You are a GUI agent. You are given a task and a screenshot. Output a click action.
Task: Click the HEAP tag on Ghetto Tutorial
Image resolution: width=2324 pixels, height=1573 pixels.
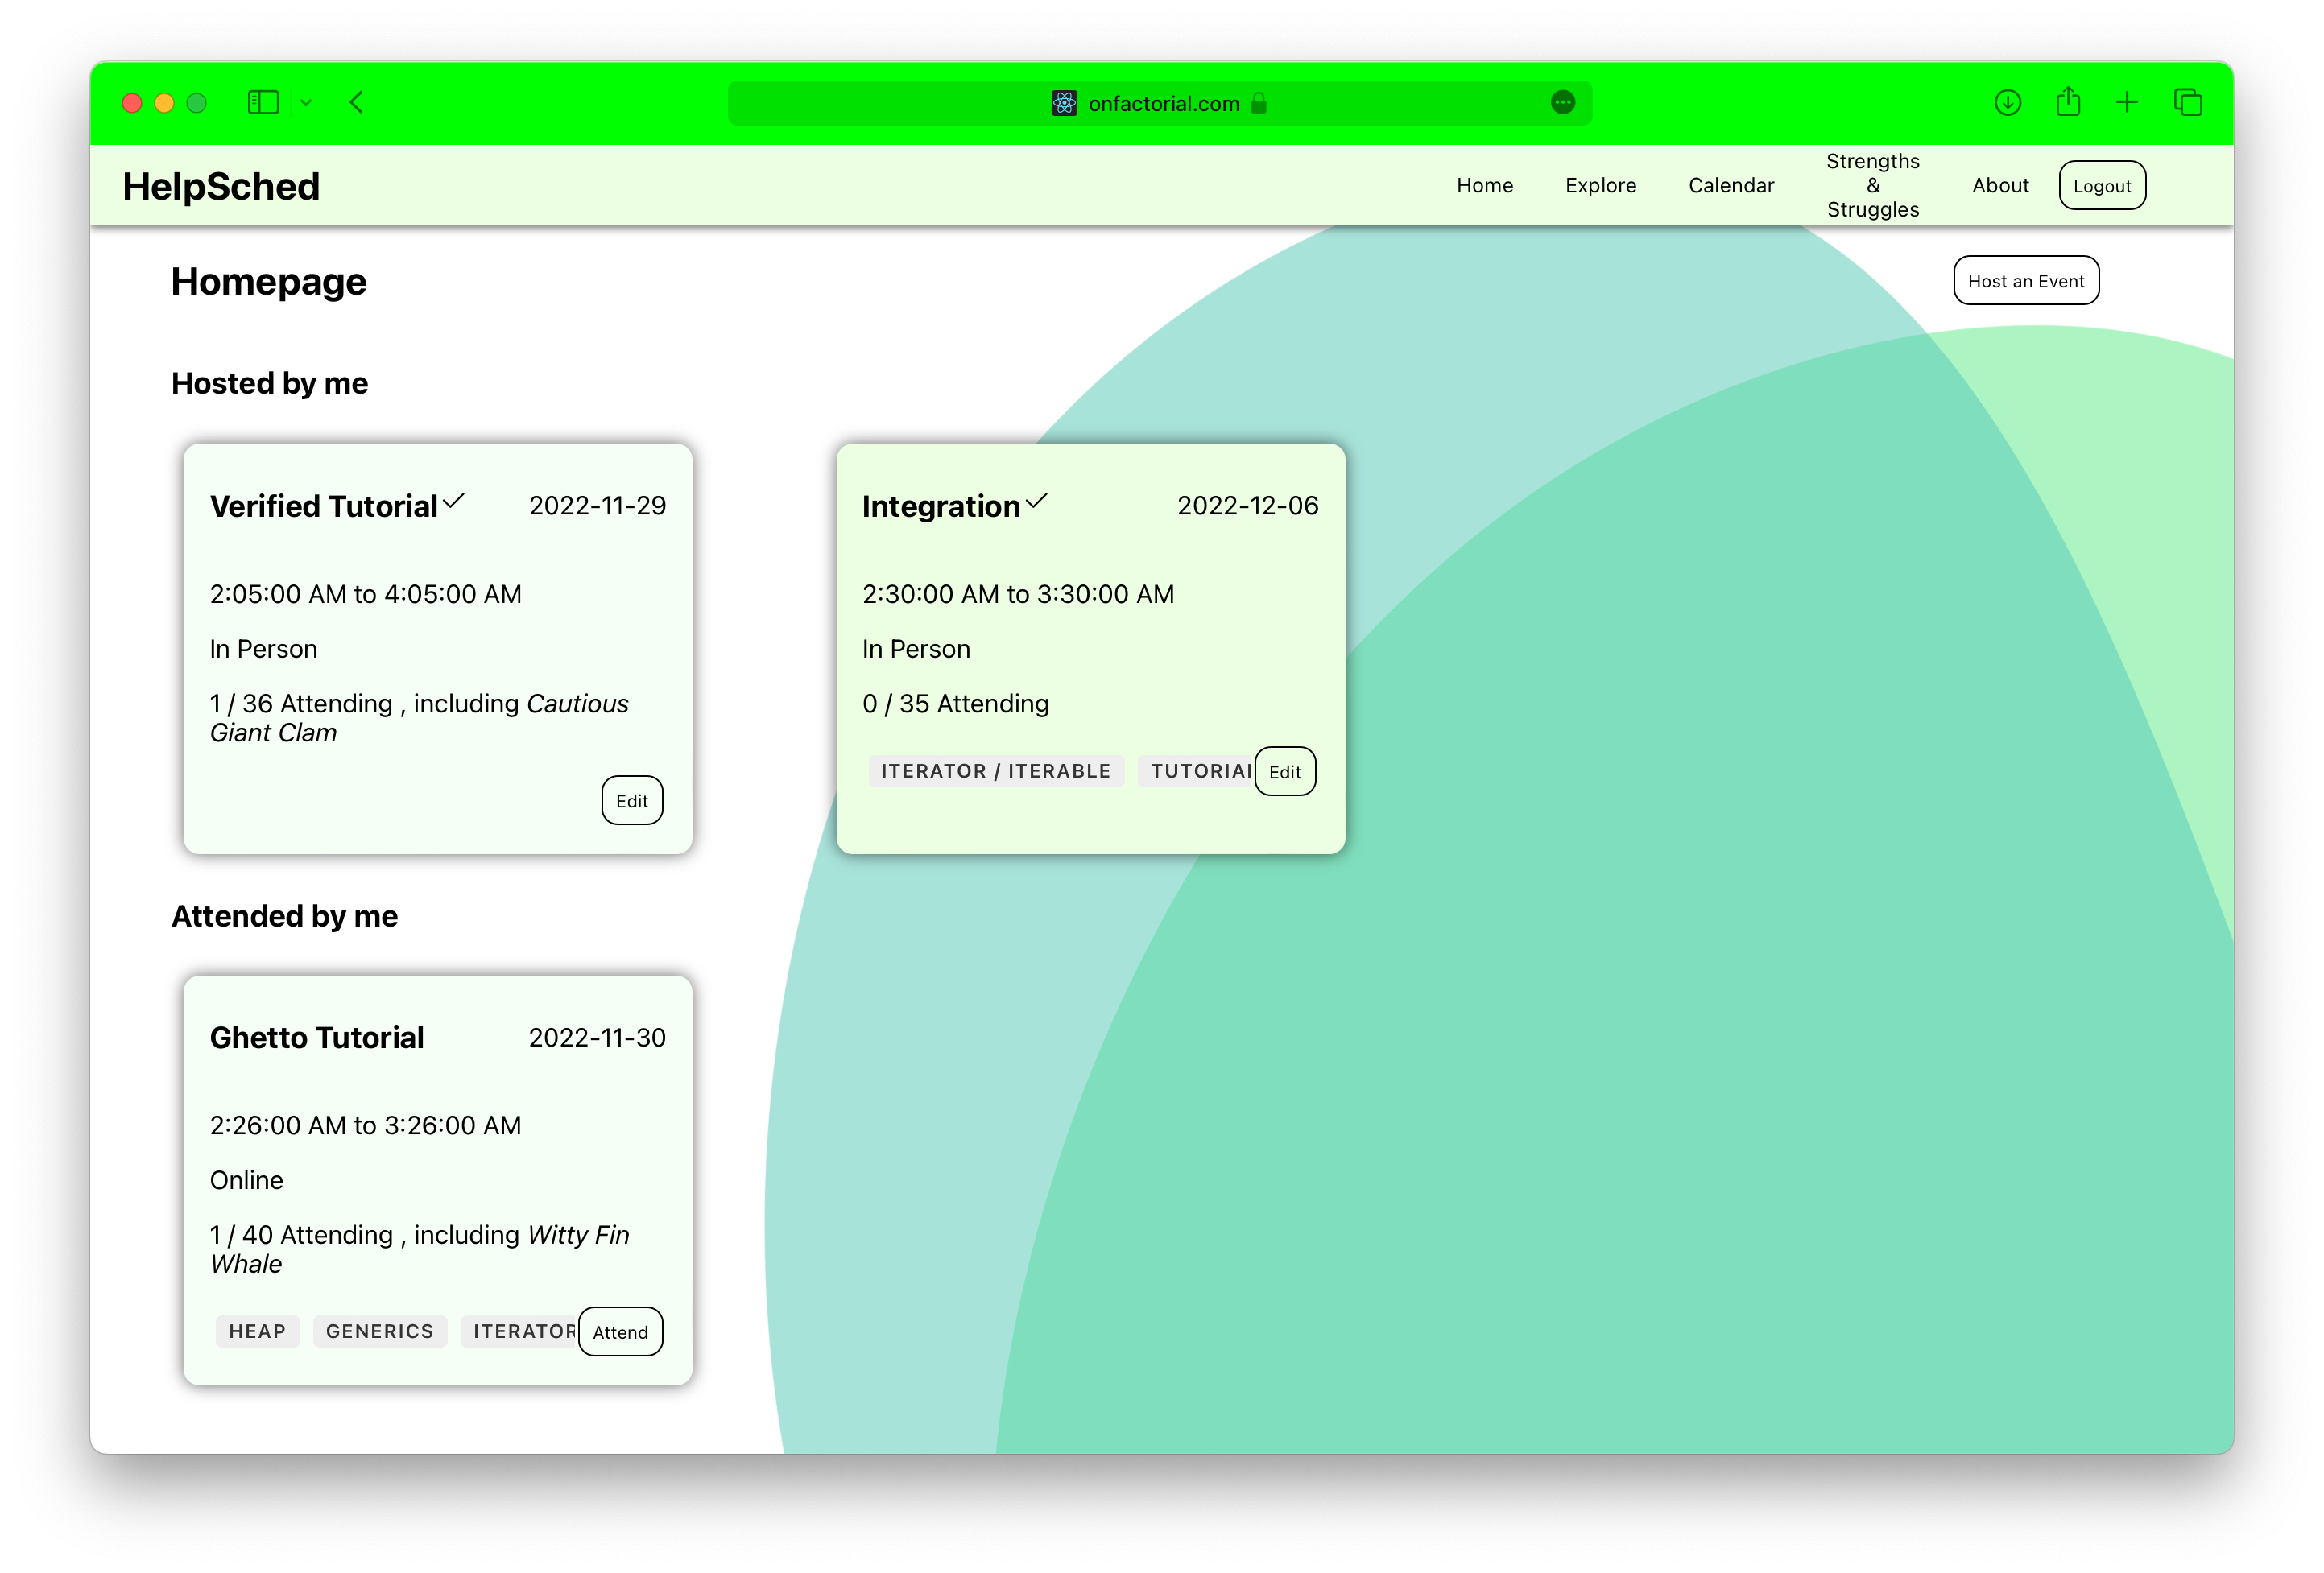click(257, 1331)
